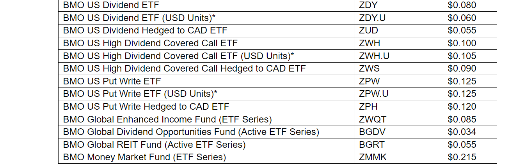Image resolution: width=526 pixels, height=168 pixels.
Task: Click BMO Global Dividend Opportunities Fund name
Action: tap(191, 132)
